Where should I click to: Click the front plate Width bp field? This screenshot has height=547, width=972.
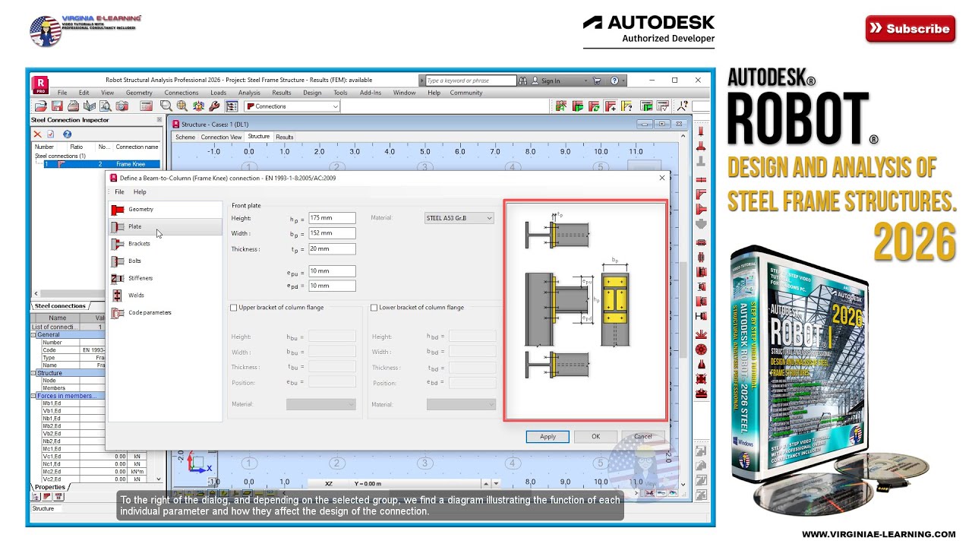coord(332,233)
